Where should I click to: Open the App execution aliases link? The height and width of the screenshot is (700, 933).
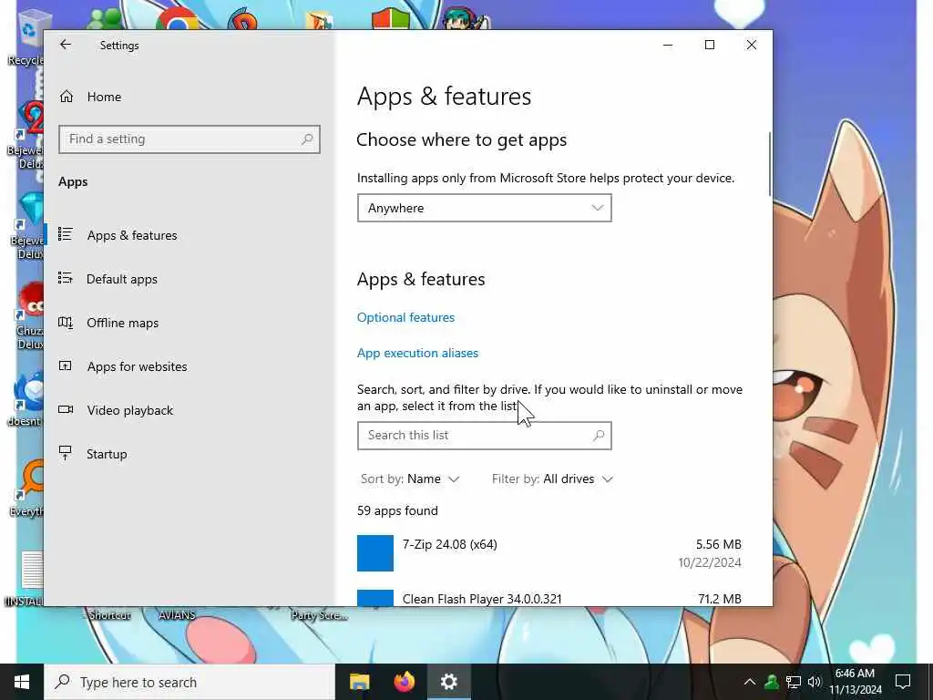tap(417, 353)
